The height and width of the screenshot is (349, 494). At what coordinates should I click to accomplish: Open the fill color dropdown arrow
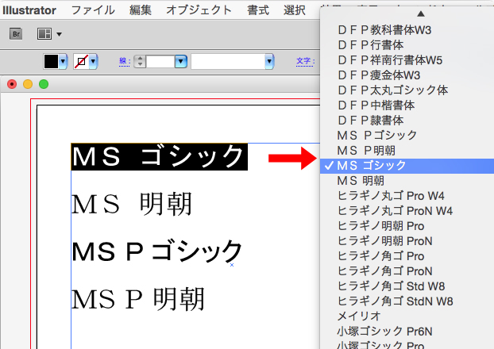[x=63, y=61]
